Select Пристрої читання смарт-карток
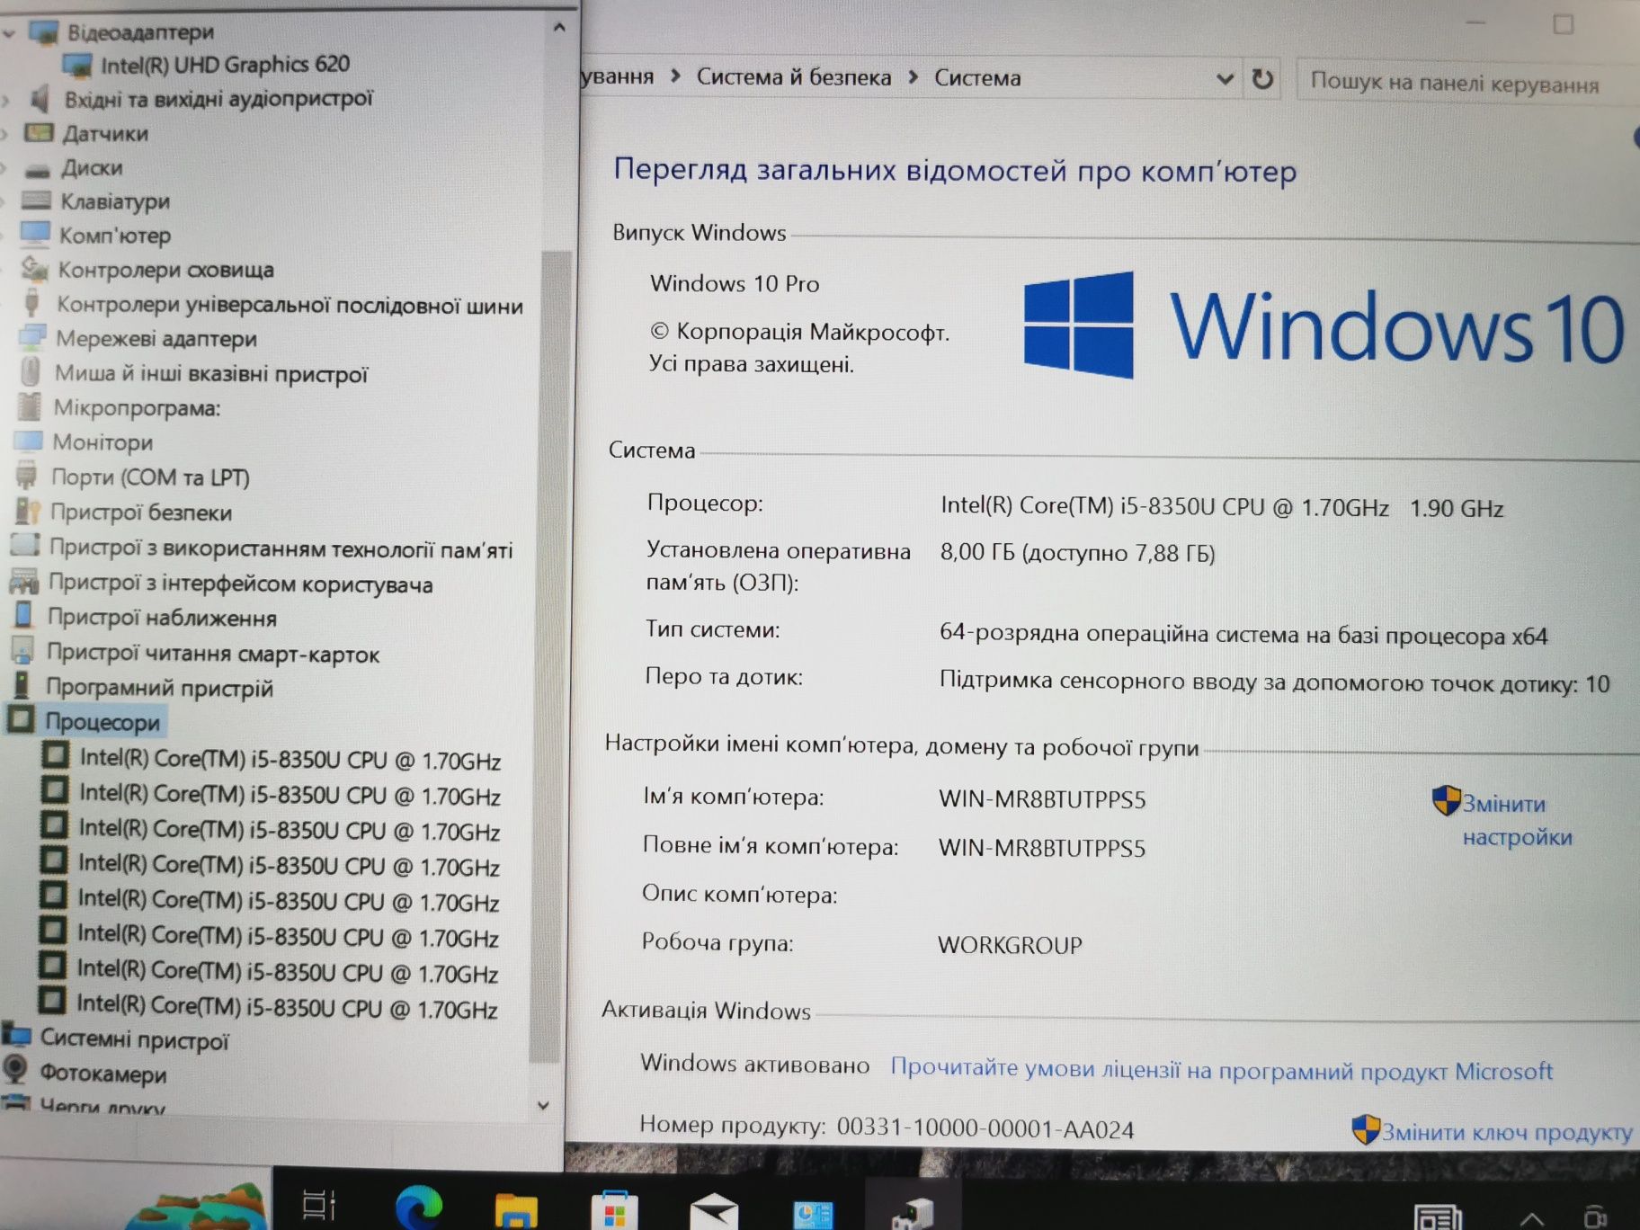The width and height of the screenshot is (1640, 1230). (x=213, y=654)
